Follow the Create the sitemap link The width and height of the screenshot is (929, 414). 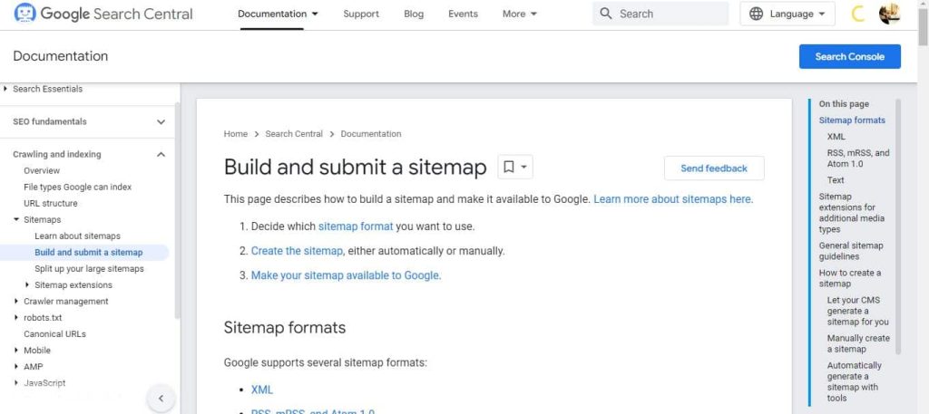pos(297,251)
